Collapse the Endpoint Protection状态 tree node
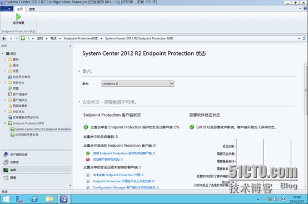308x204 pixels. click(5, 123)
